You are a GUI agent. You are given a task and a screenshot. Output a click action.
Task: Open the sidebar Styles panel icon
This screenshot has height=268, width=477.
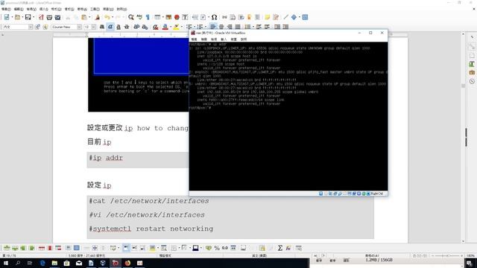point(472,64)
